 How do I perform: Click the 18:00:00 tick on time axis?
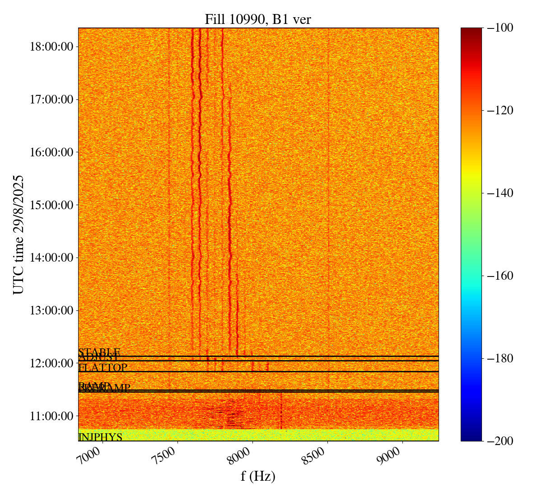pyautogui.click(x=51, y=47)
